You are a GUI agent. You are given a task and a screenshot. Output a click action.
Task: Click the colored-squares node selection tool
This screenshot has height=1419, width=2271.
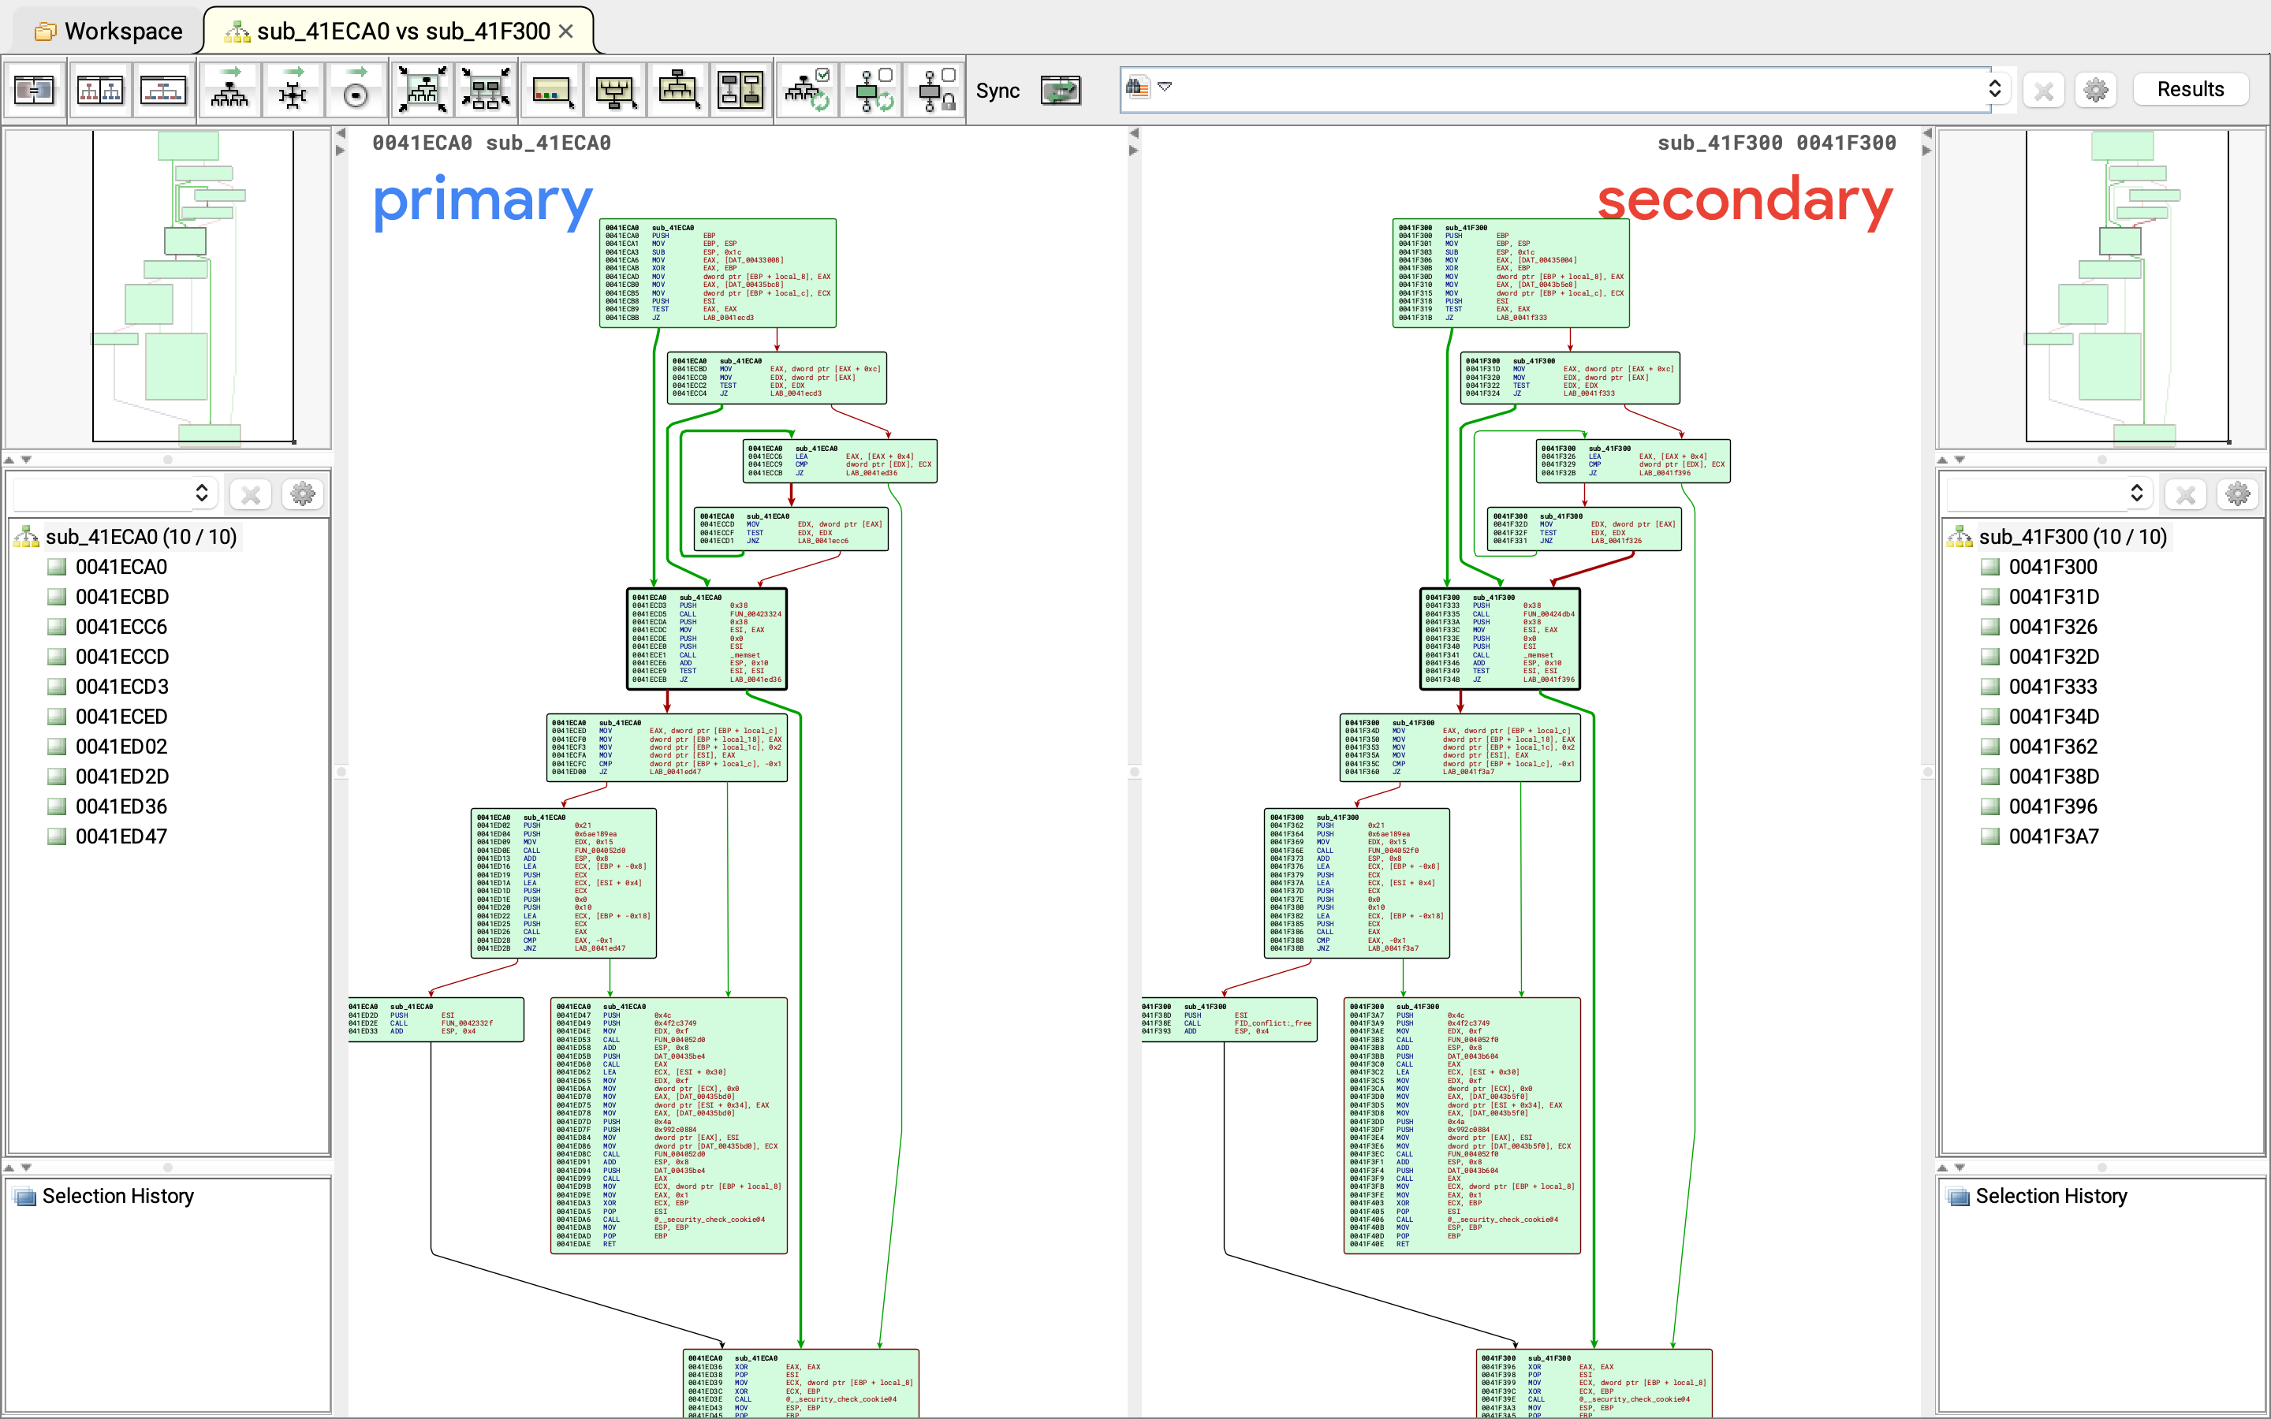click(551, 91)
